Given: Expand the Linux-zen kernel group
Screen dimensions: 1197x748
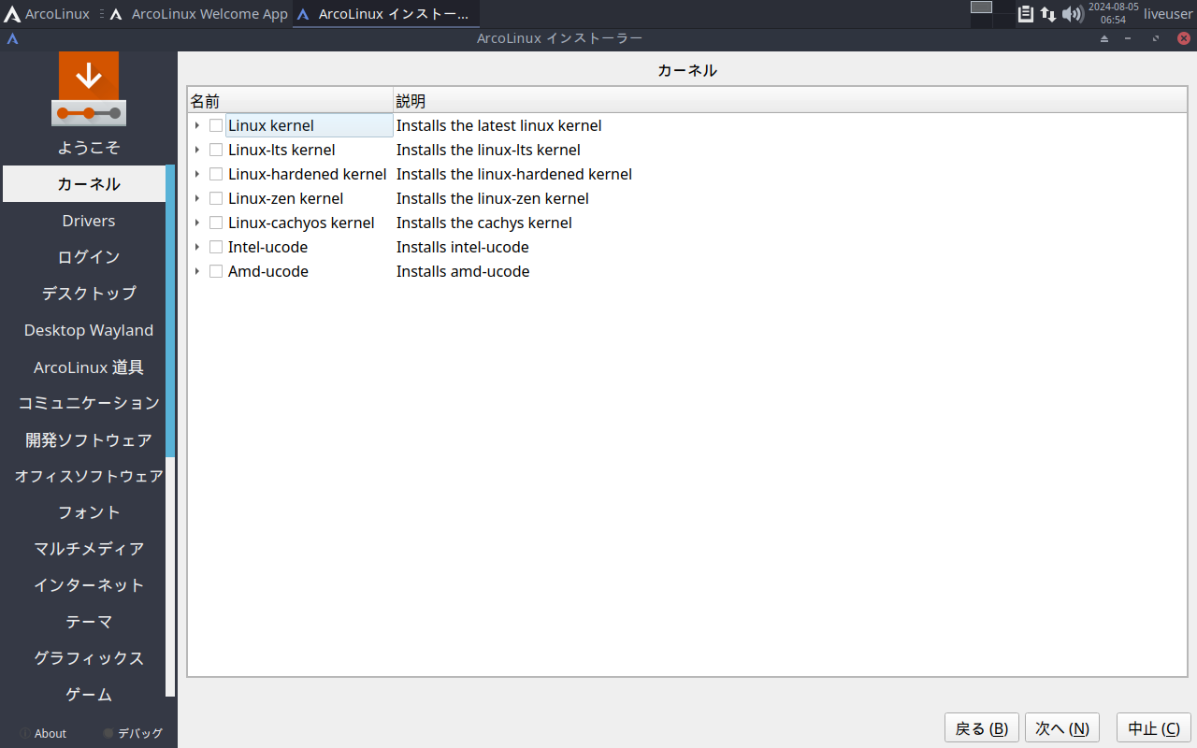Looking at the screenshot, I should [196, 198].
